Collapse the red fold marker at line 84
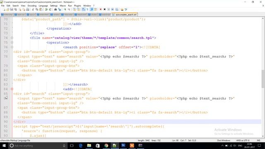265x149 pixels. pyautogui.click(x=12, y=89)
